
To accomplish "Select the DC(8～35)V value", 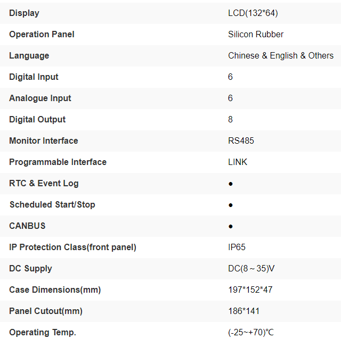I will click(251, 268).
